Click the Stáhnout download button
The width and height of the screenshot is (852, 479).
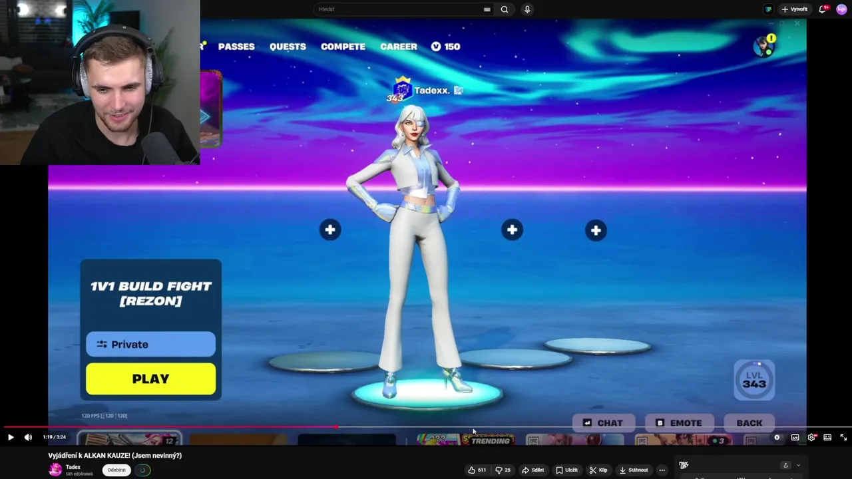coord(633,470)
